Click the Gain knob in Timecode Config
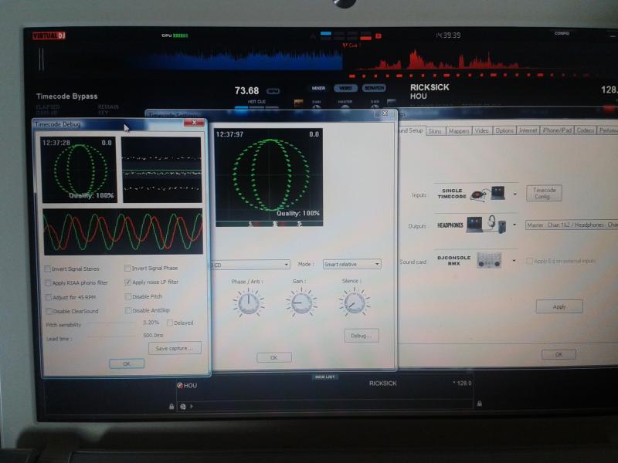Screen dimensions: 618x463 (x=301, y=302)
